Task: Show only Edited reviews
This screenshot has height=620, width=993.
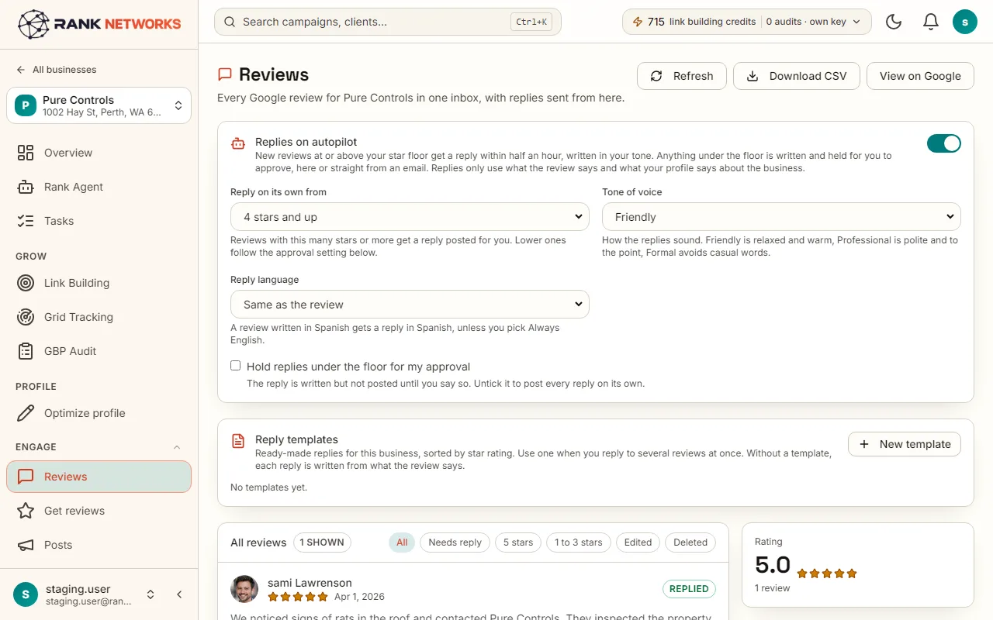Action: pyautogui.click(x=638, y=542)
